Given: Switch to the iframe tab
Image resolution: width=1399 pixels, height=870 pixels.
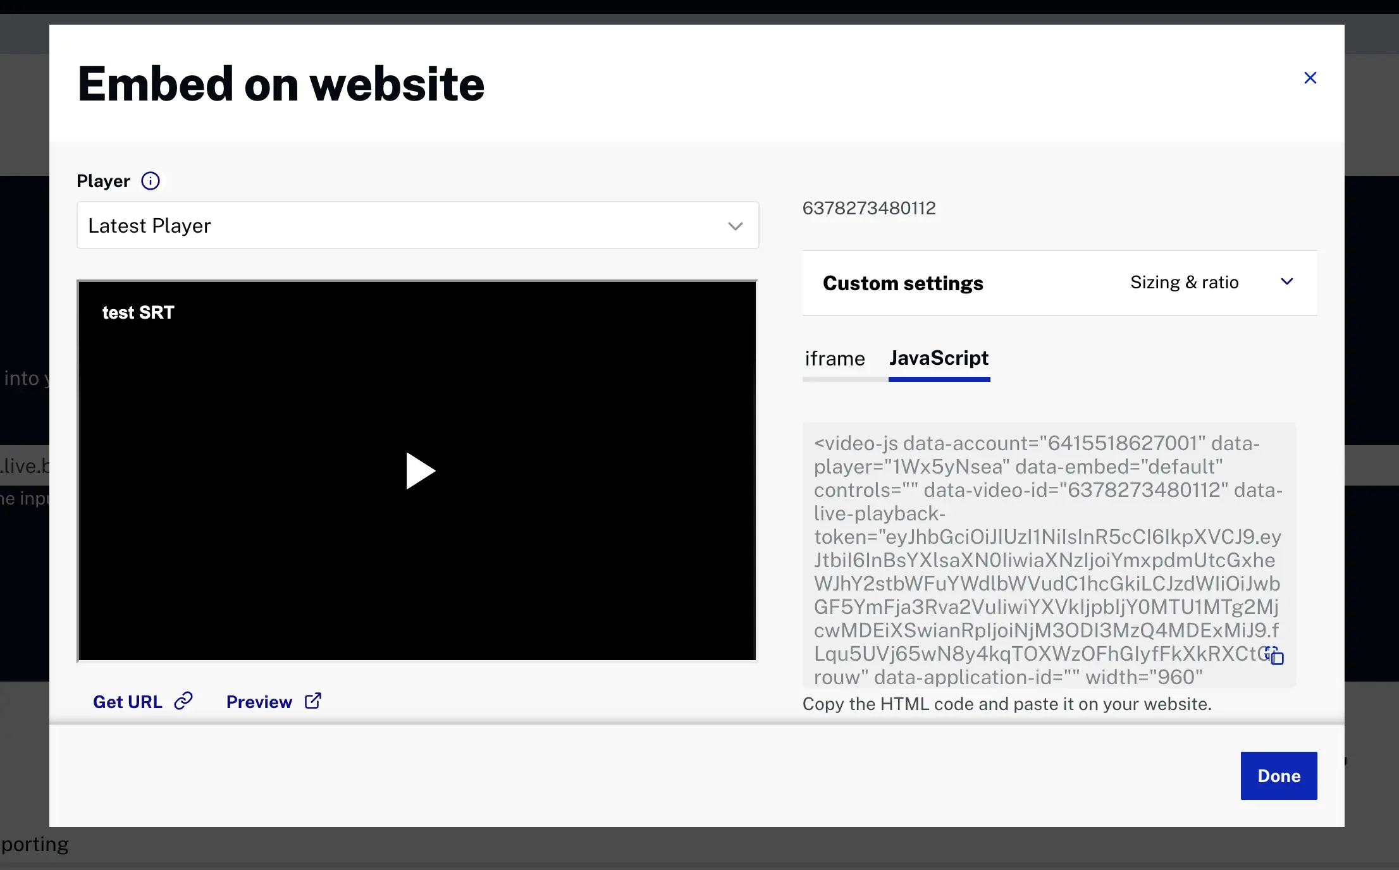Looking at the screenshot, I should [x=834, y=358].
